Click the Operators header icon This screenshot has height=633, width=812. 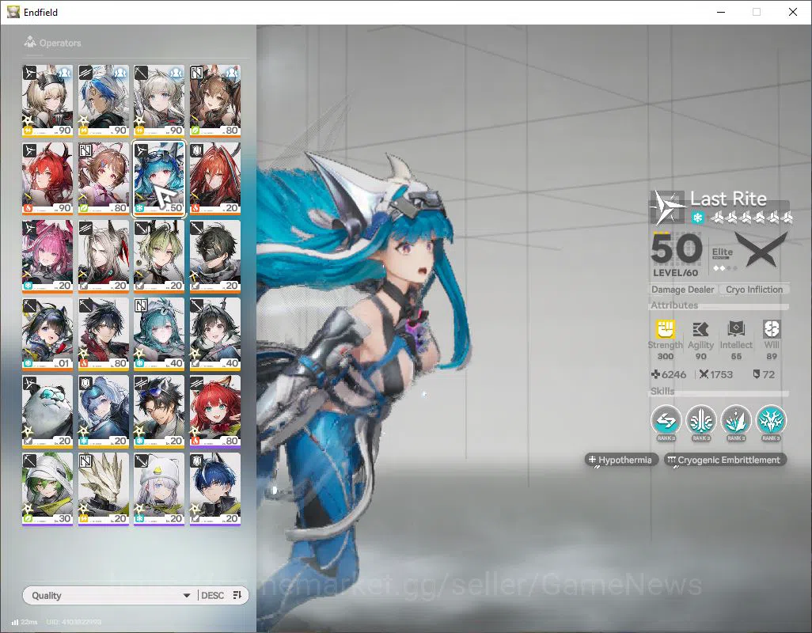[x=30, y=42]
